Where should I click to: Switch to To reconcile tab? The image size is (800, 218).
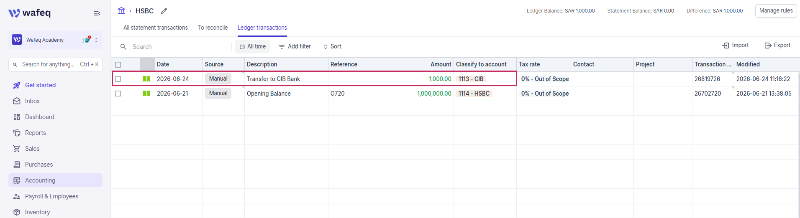point(213,28)
